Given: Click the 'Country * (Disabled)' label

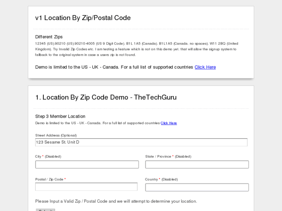Looking at the screenshot, I should click(161, 179).
